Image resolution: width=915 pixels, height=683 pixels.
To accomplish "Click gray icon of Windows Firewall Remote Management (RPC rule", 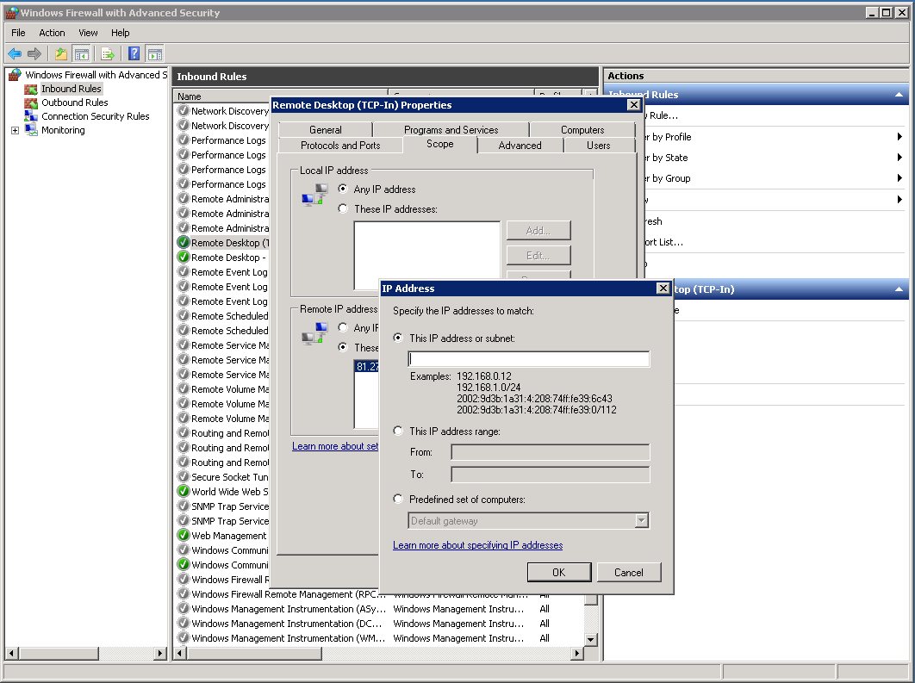I will [184, 593].
